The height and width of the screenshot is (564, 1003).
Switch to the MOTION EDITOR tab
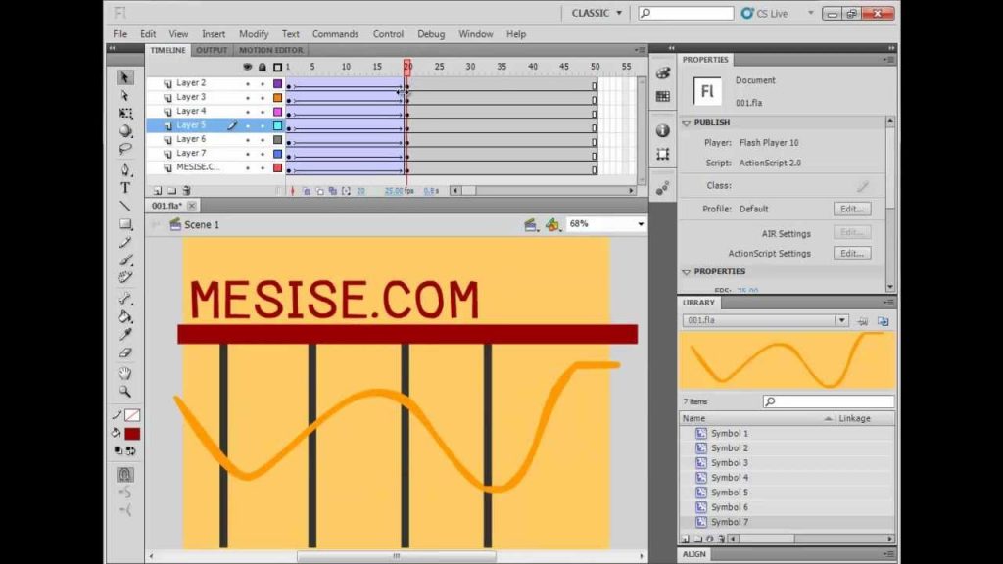coord(270,50)
